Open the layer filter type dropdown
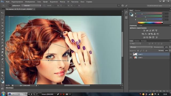171x96 pixels. pos(135,44)
